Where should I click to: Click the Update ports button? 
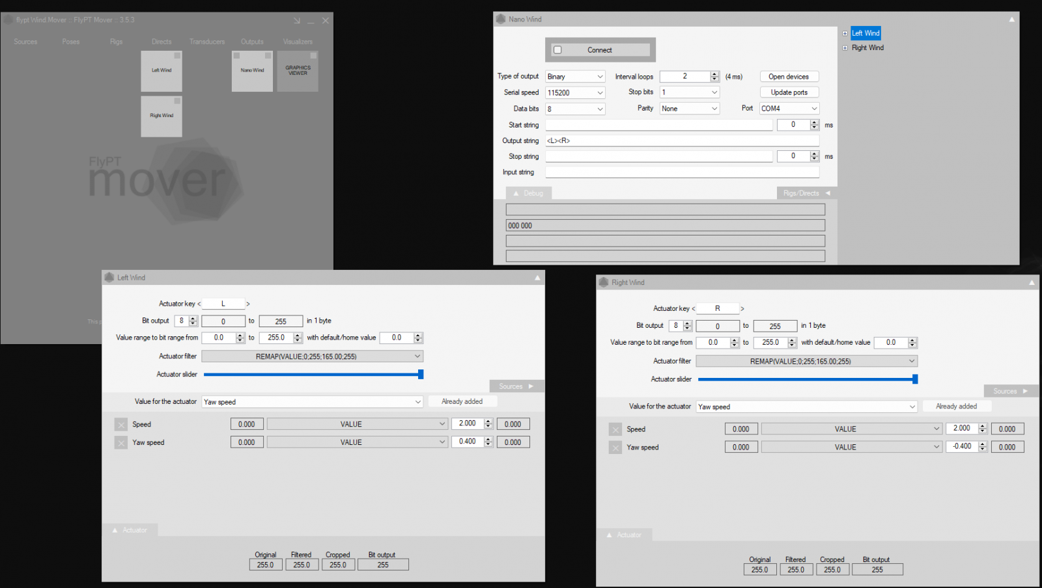[789, 92]
